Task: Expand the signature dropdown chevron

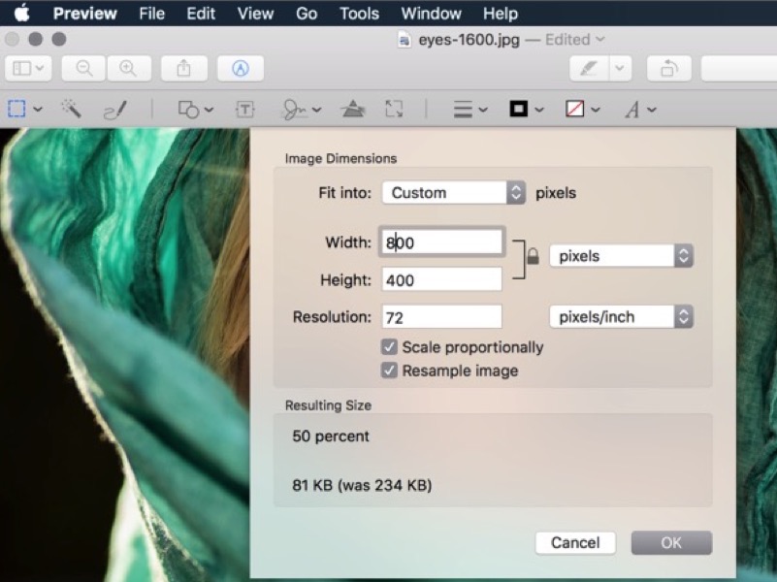Action: click(316, 110)
